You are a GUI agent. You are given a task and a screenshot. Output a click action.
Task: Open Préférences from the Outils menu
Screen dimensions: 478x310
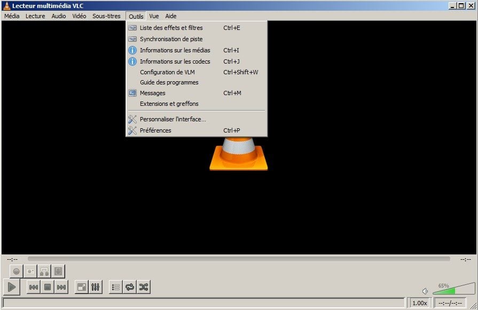[197, 130]
